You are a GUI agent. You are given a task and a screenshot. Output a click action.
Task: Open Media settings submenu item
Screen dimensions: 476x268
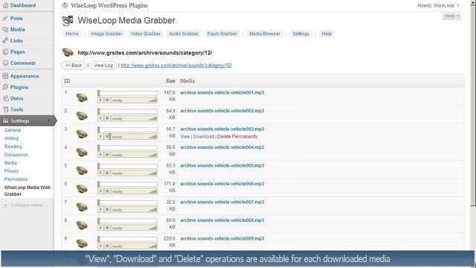pos(10,163)
